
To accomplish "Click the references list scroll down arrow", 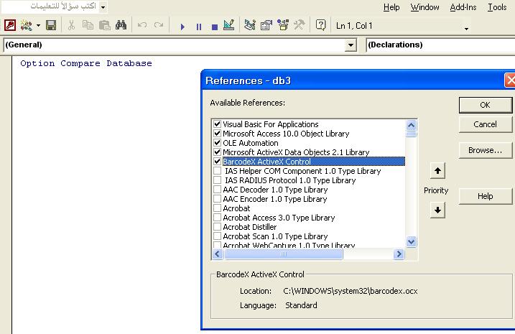I will point(412,242).
